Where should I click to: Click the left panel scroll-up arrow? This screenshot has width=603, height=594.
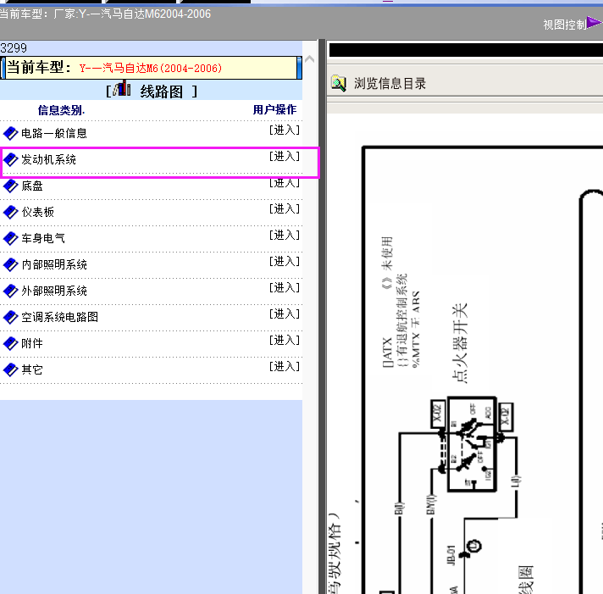click(x=310, y=59)
